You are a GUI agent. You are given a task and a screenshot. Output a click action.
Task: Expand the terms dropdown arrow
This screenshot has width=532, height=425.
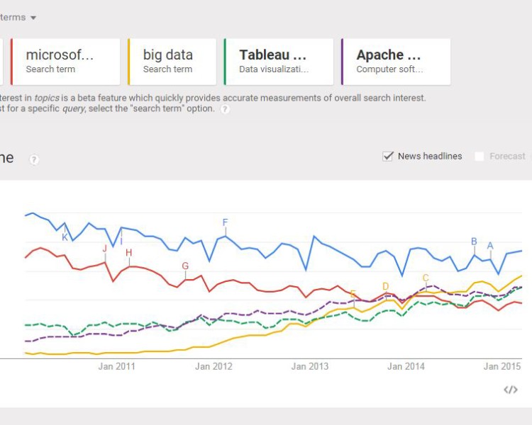(33, 18)
